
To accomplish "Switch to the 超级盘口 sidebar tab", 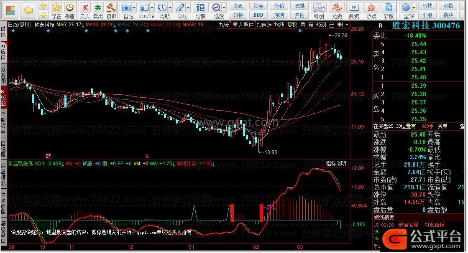I will [x=3, y=232].
